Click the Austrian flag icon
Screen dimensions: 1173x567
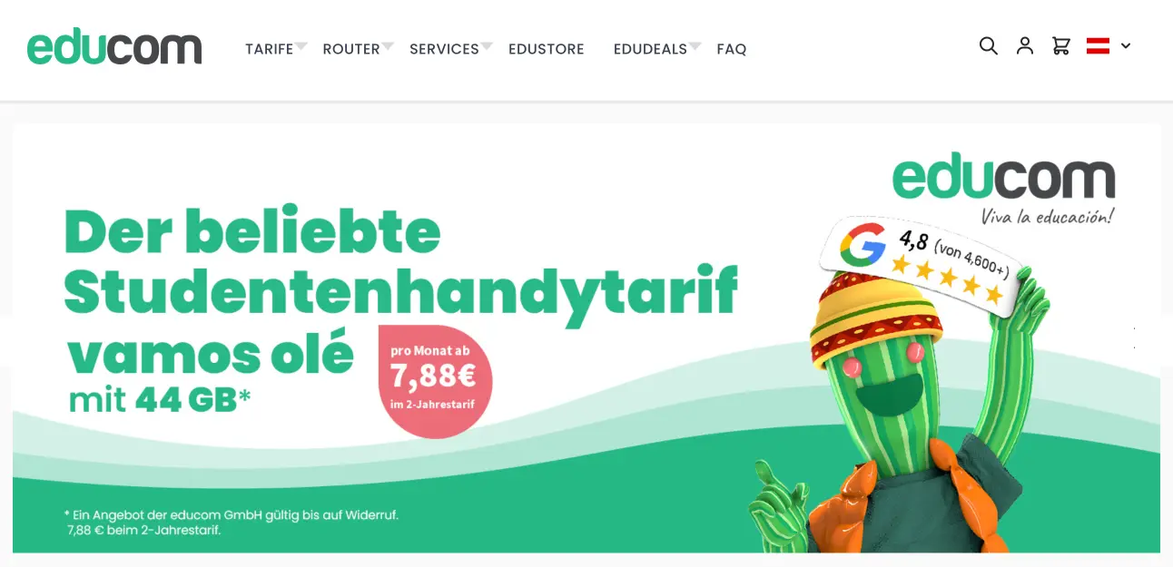tap(1099, 45)
